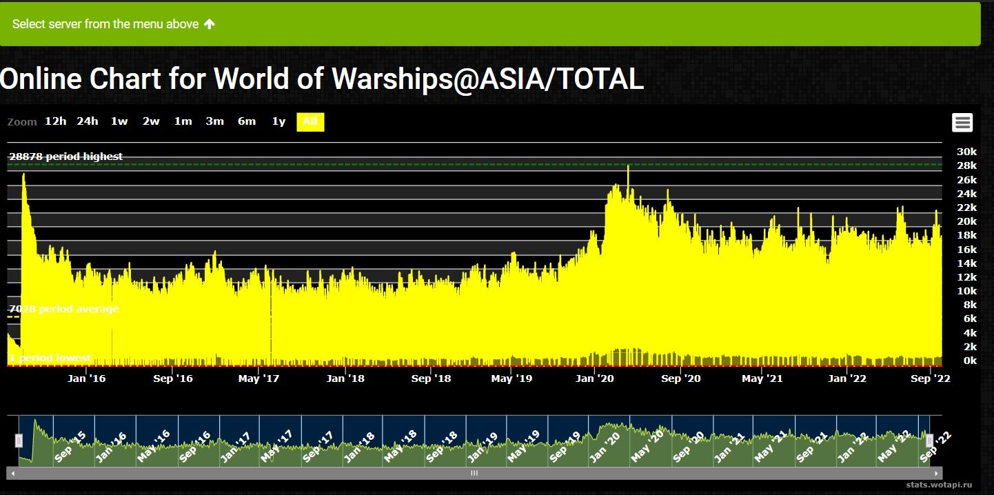Image resolution: width=994 pixels, height=495 pixels.
Task: Click the navigator's "Sep '15" date label
Action: [71, 447]
